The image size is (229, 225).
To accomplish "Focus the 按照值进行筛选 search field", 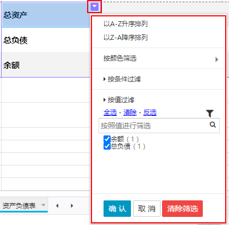I will tap(159, 126).
